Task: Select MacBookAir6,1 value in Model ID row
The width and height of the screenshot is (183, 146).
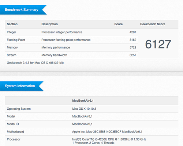Action: (82, 124)
